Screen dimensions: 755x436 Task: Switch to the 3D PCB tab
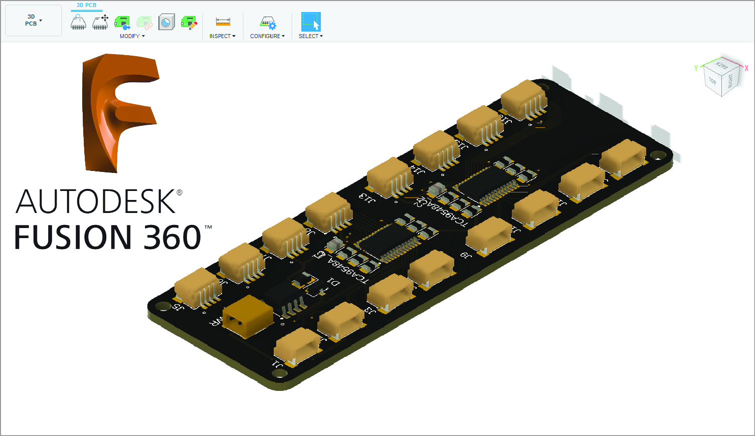click(x=86, y=6)
